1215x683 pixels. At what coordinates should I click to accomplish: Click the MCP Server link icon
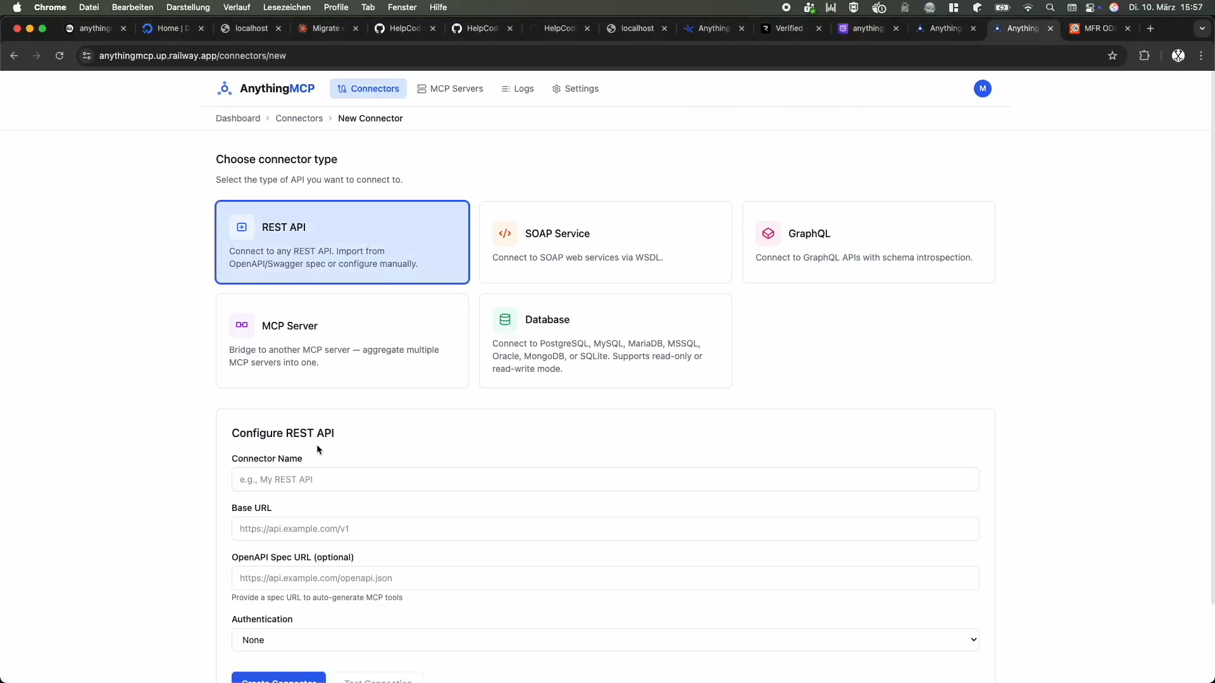pos(242,325)
